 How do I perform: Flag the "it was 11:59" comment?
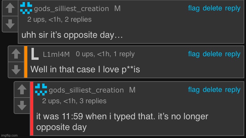(x=194, y=90)
